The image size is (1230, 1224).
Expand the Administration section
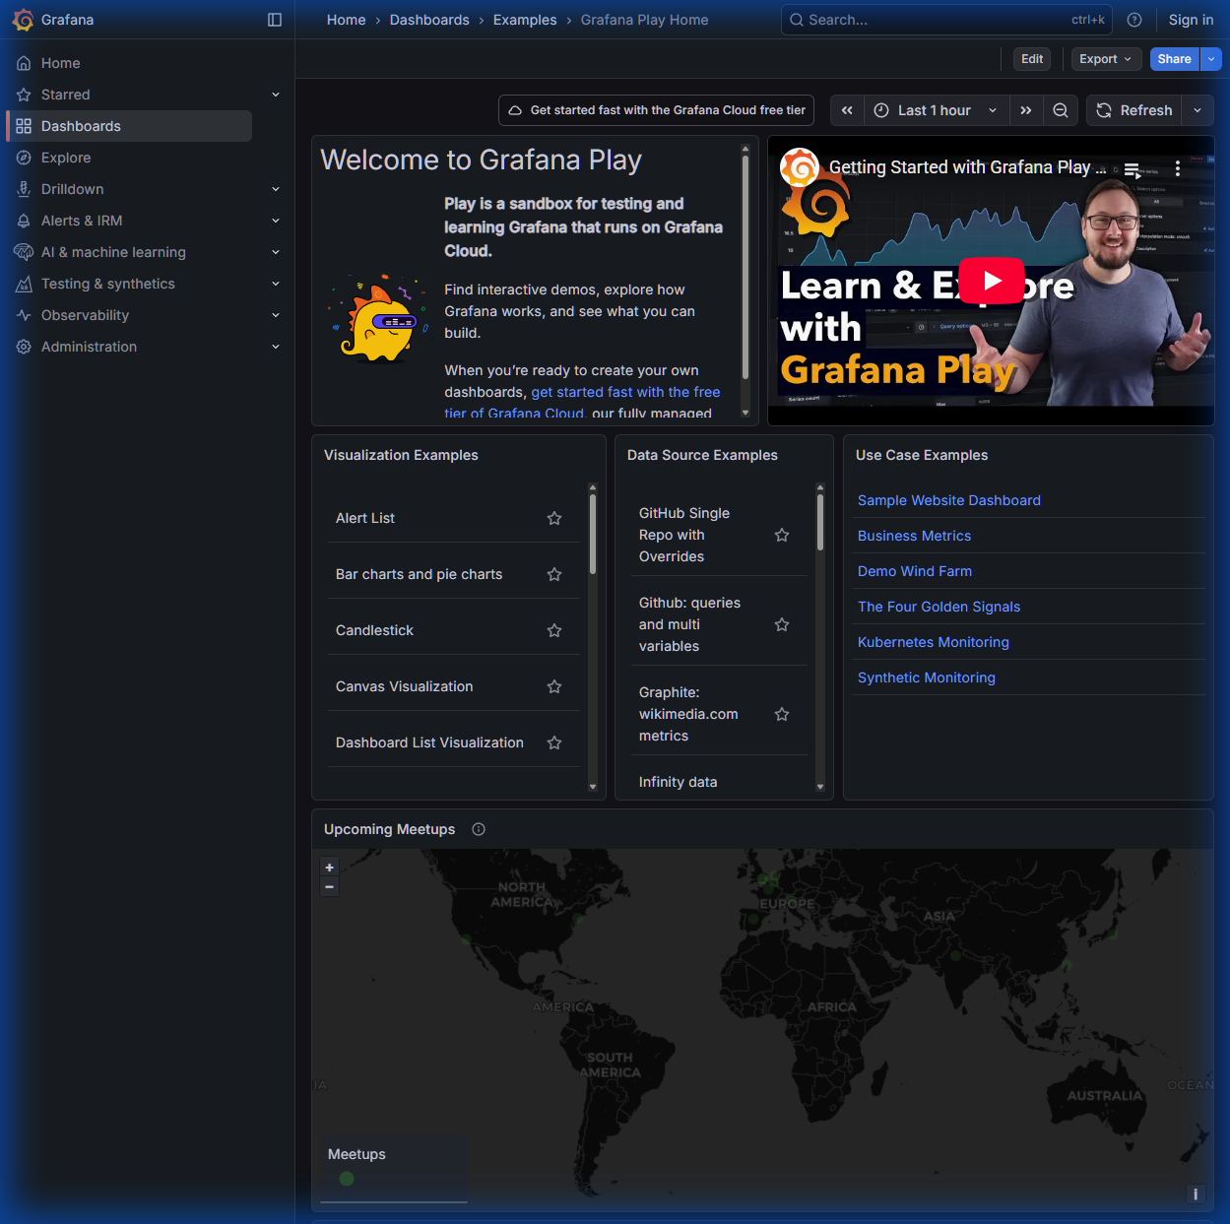click(89, 346)
